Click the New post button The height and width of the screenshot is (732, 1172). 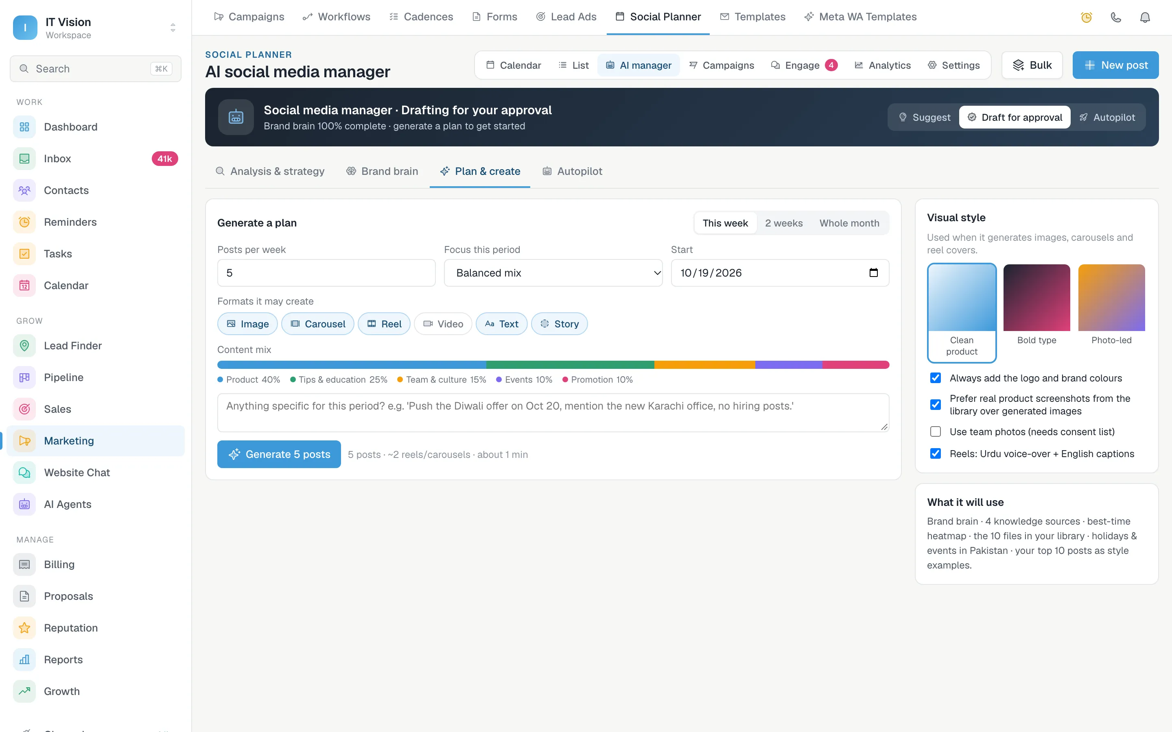[x=1115, y=65]
